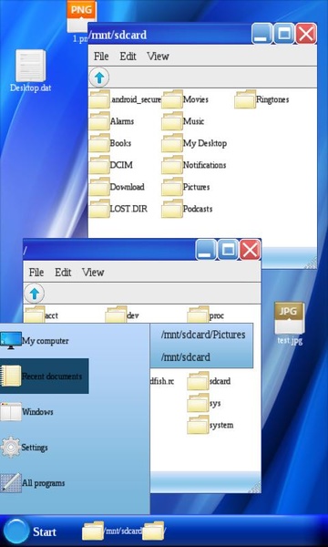Open the acct folder icon
This screenshot has height=547, width=328.
click(x=35, y=315)
